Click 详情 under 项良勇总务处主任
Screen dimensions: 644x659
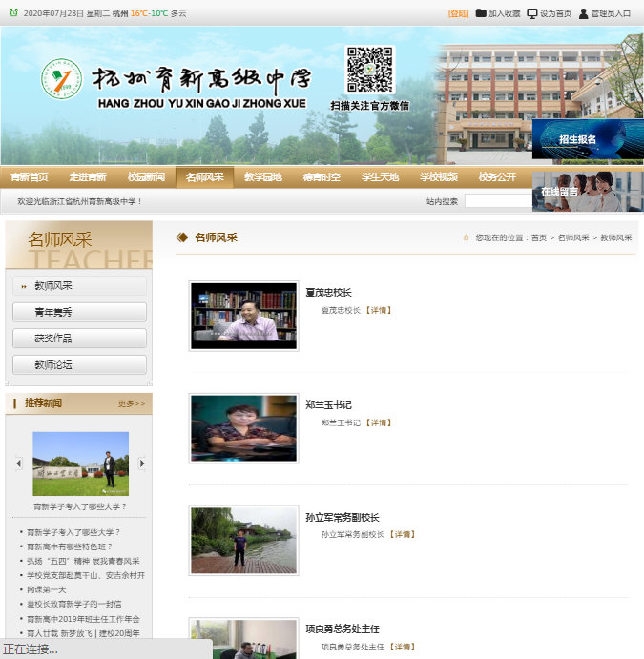tap(403, 647)
